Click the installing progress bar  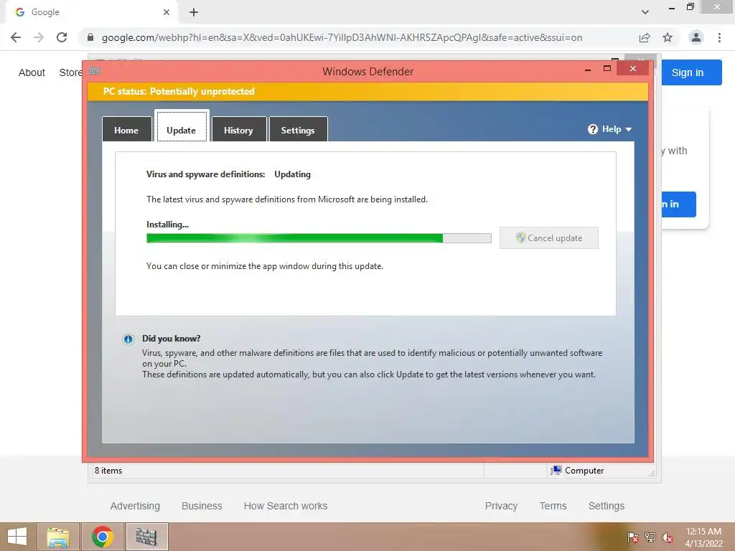point(319,238)
